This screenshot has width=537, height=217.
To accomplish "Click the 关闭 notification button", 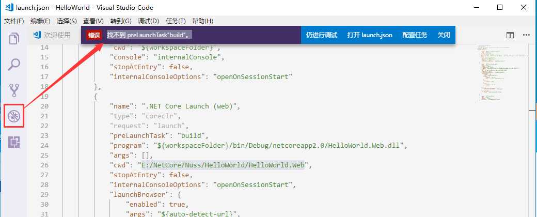I will tap(444, 35).
